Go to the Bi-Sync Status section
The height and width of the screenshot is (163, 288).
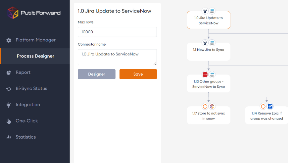31,88
